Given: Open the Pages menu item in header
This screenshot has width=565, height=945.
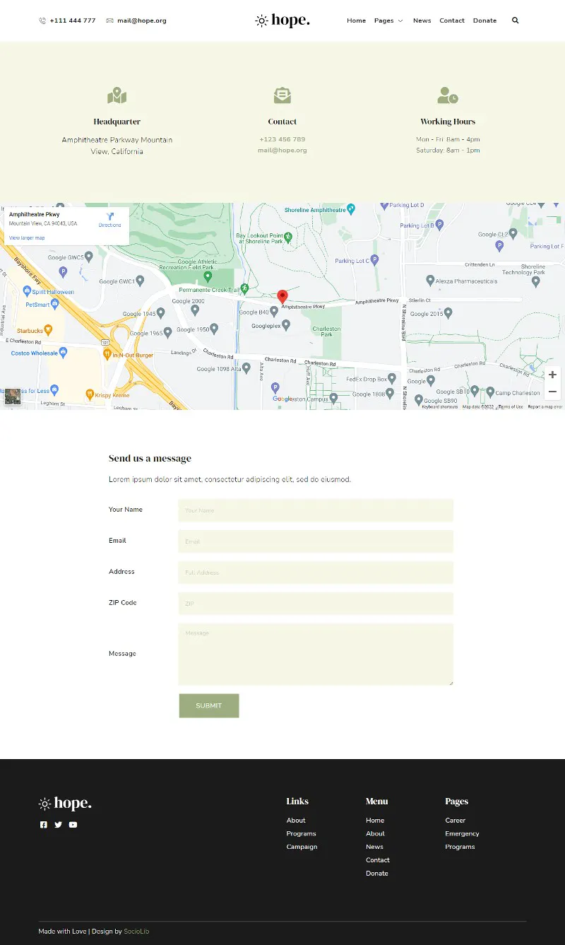Looking at the screenshot, I should (383, 20).
